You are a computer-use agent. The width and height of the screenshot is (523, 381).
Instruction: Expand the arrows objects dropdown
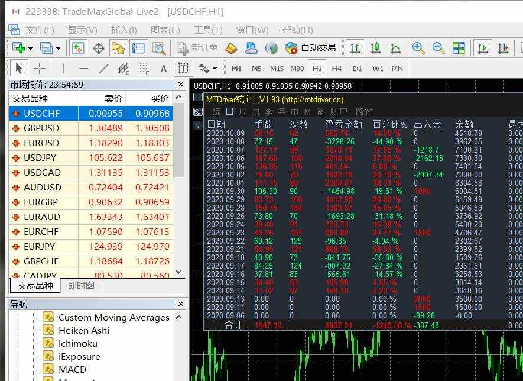click(x=215, y=68)
